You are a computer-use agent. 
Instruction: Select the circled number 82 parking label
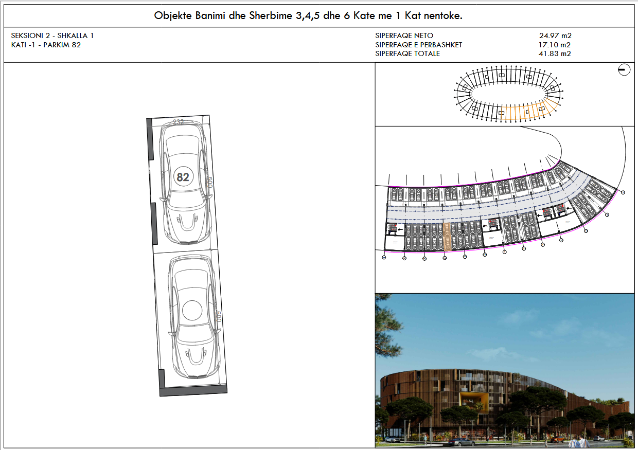click(x=183, y=177)
